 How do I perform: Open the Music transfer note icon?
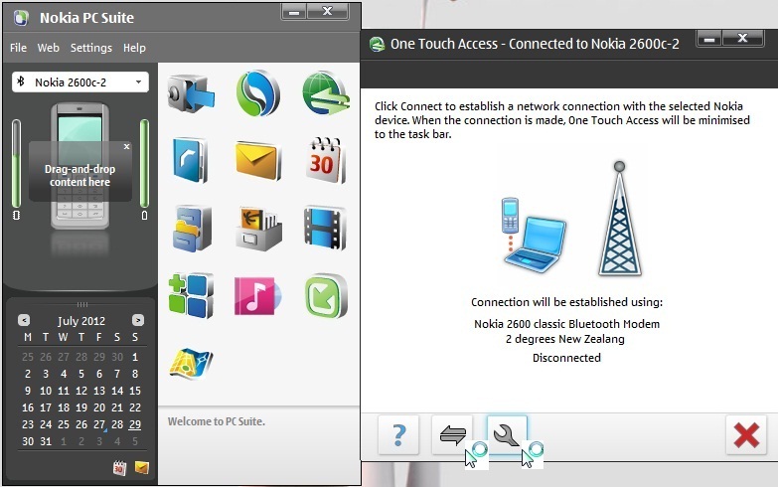pyautogui.click(x=258, y=296)
